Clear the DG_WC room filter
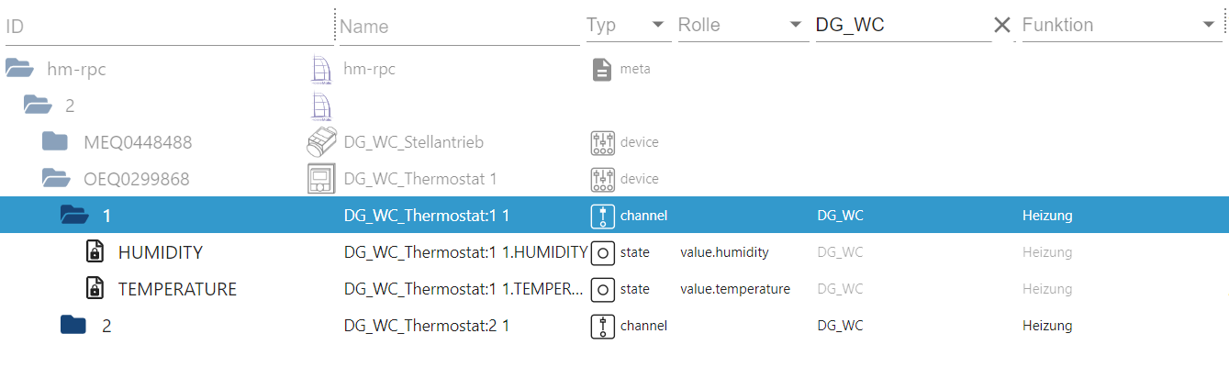Screen dimensions: 1229x367 click(x=1002, y=26)
